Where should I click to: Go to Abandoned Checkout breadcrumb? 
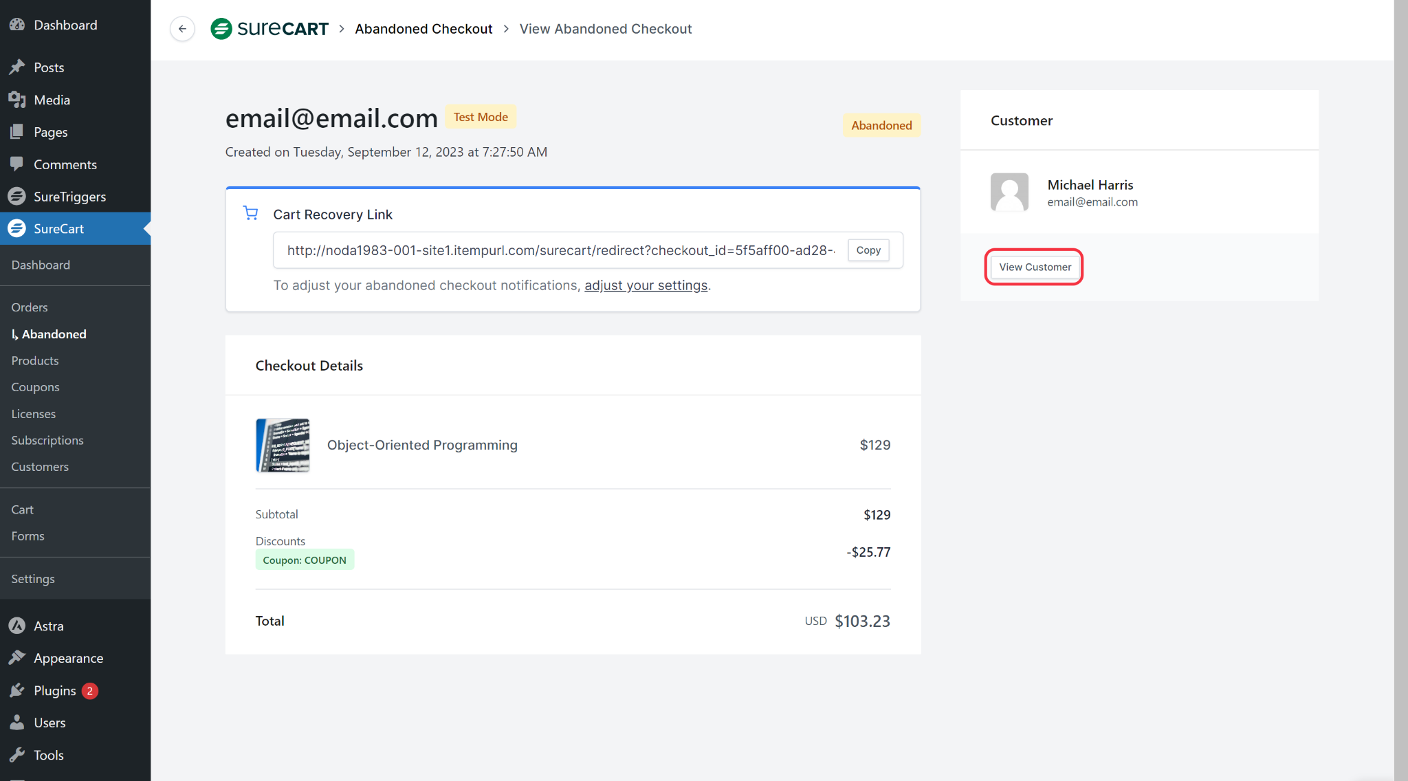[x=423, y=29]
